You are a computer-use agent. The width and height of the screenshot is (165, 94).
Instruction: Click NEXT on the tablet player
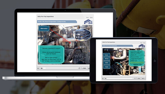pos(143,78)
